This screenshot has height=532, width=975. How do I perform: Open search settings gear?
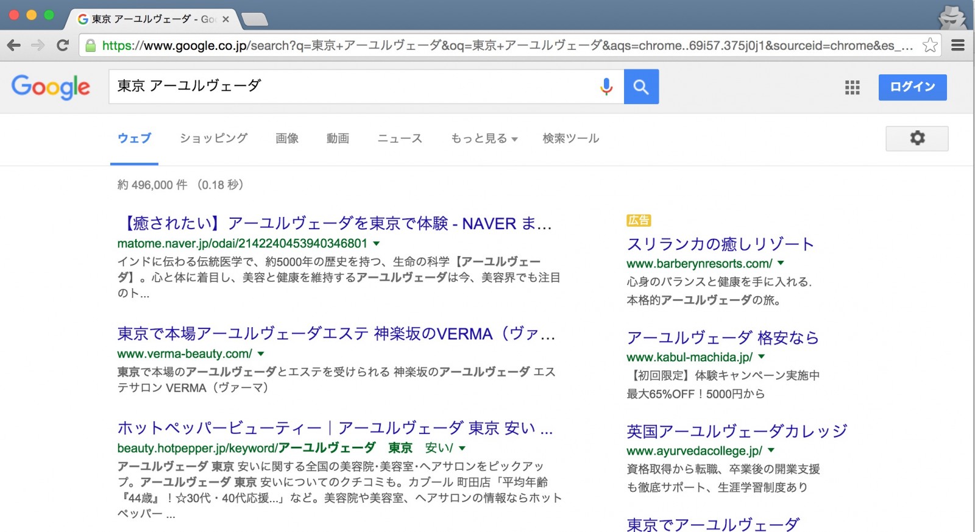tap(917, 138)
